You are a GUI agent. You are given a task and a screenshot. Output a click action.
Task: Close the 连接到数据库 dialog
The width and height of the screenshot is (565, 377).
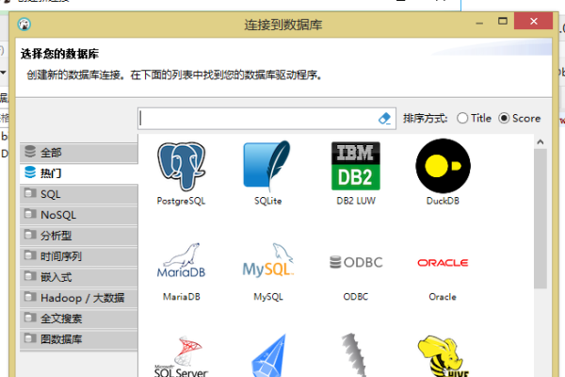(x=534, y=22)
